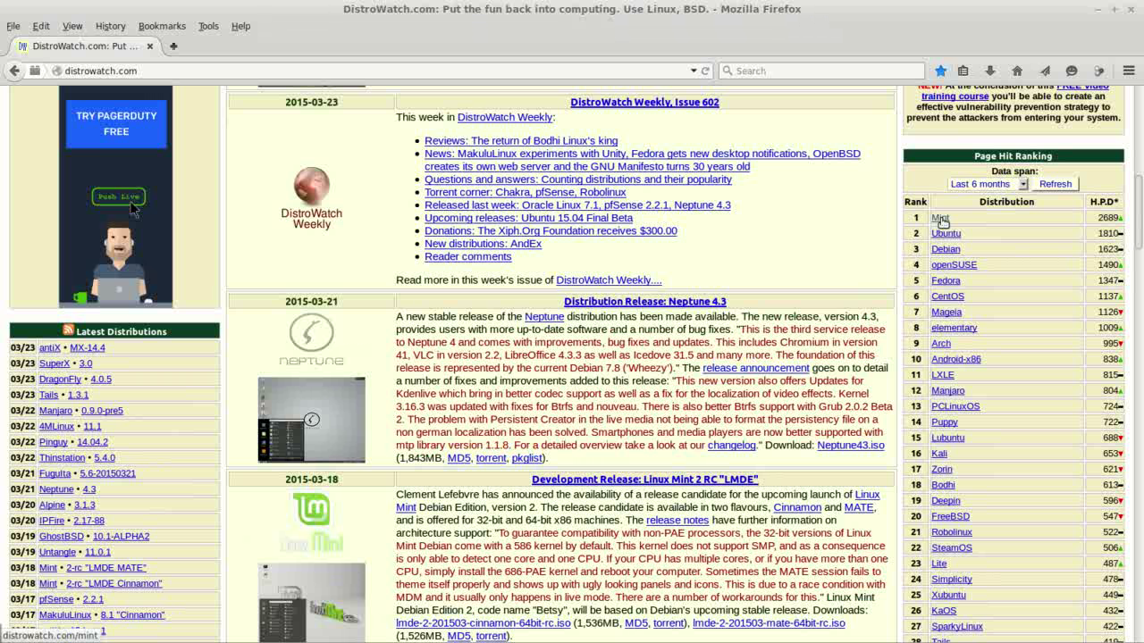Click the Linux Mint logo image
Screen dimensions: 1144x643
click(x=311, y=522)
